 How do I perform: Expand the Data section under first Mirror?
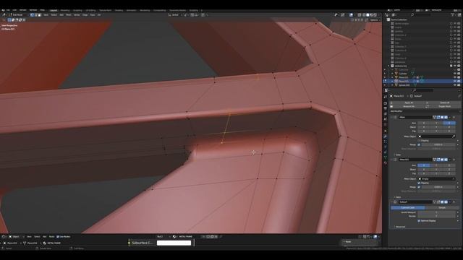click(398, 155)
